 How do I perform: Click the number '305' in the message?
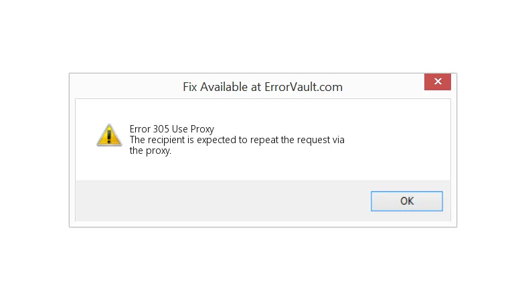161,128
